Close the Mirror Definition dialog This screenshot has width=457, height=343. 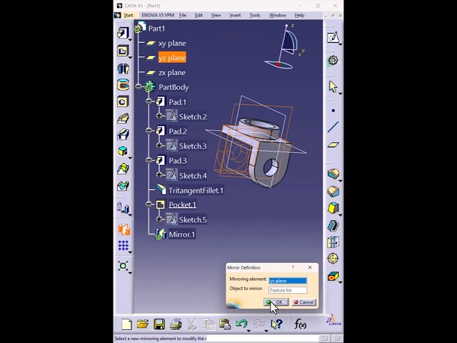pos(310,267)
